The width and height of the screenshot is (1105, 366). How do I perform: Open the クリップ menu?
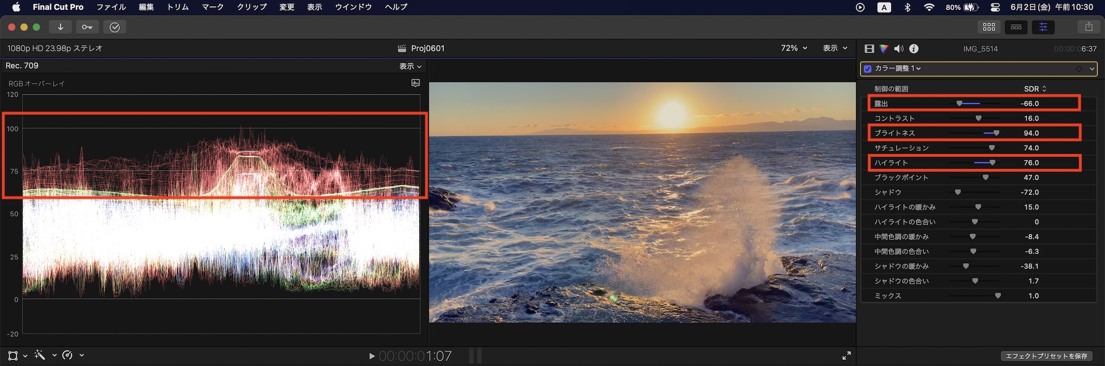point(251,7)
